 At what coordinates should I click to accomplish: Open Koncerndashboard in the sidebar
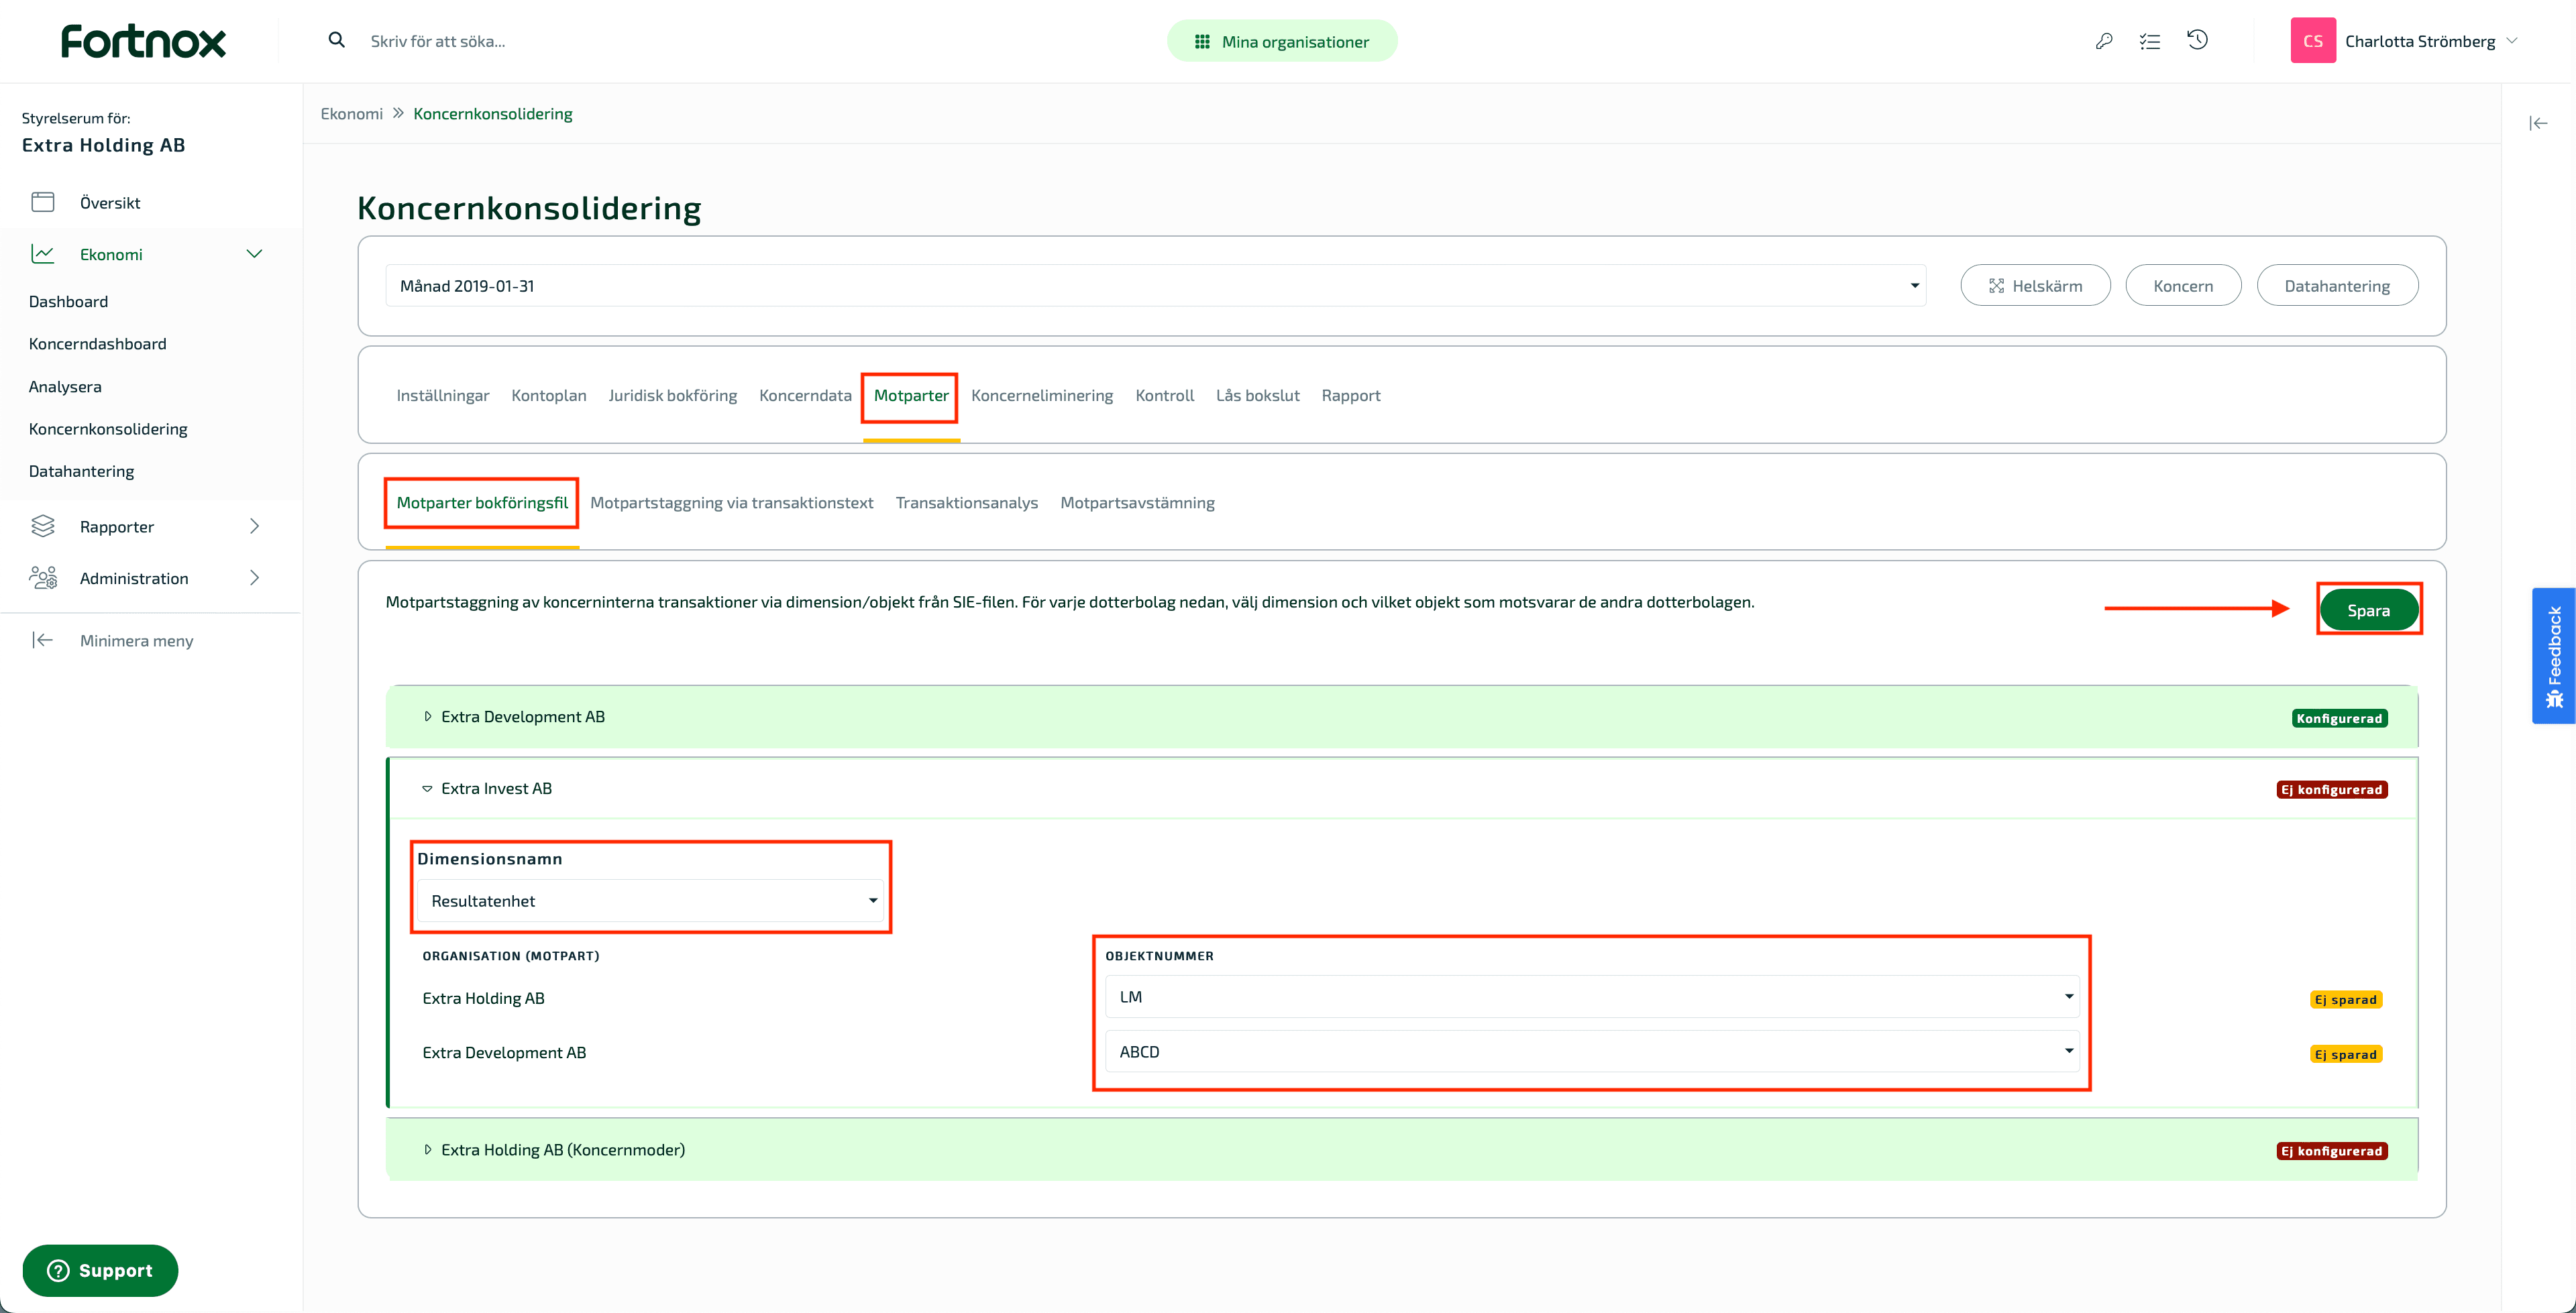[97, 343]
